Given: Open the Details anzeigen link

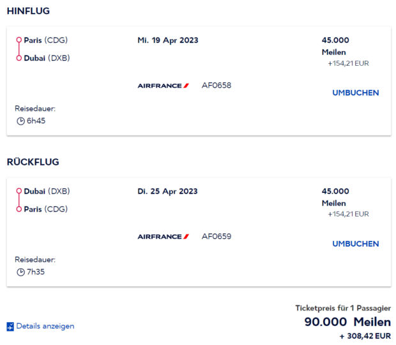Looking at the screenshot, I should (45, 326).
